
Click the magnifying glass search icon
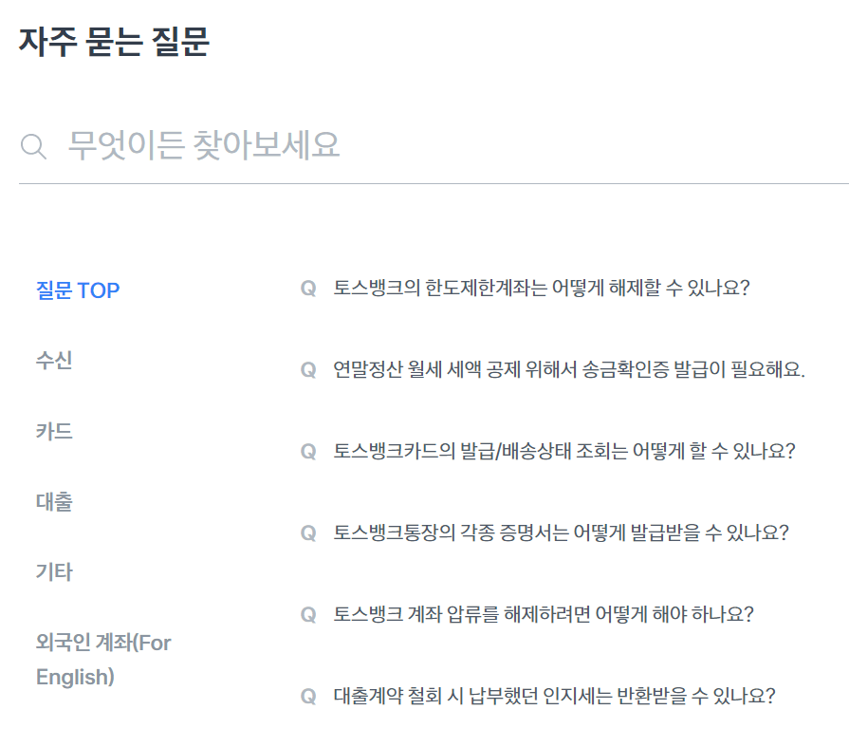[x=32, y=144]
